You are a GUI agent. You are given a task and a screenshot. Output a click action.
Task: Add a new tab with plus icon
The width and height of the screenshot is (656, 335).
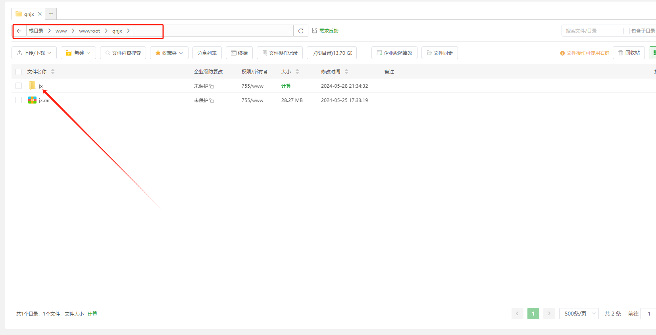pos(51,14)
